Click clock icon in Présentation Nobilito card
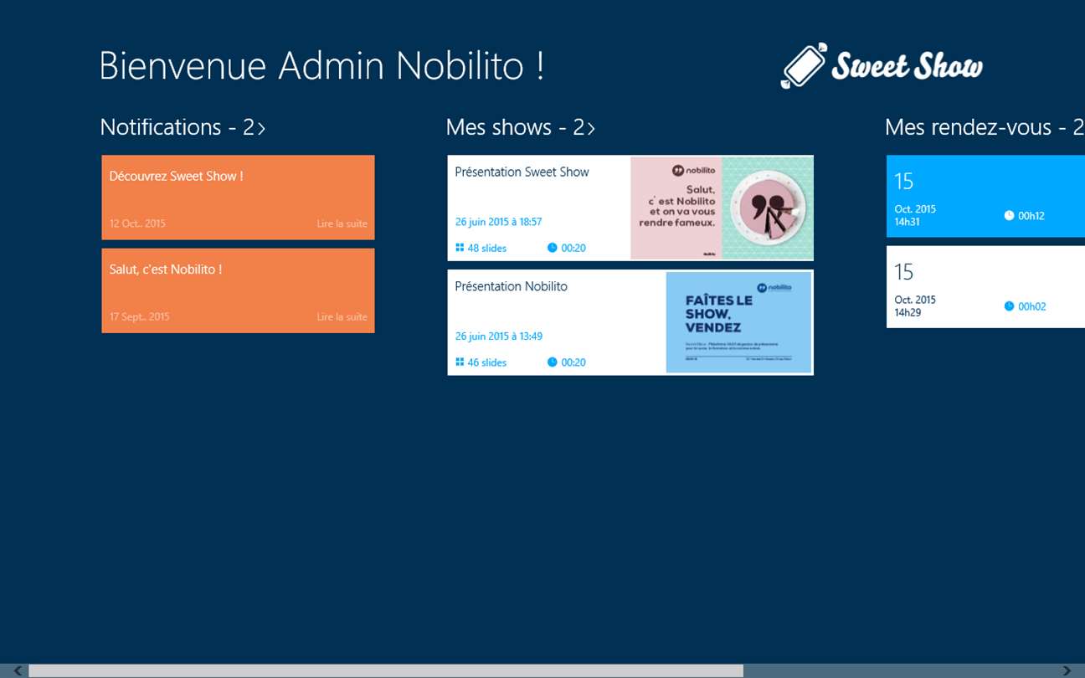Viewport: 1085px width, 678px height. click(x=552, y=362)
